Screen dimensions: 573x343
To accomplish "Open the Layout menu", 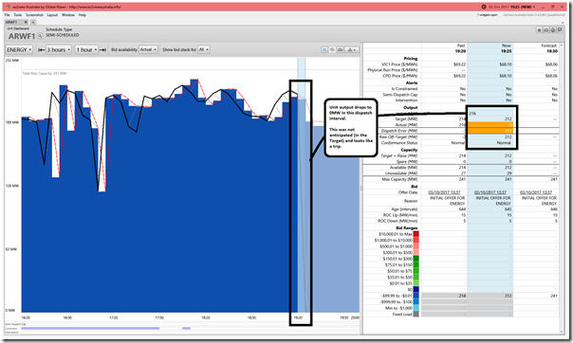I will (52, 15).
